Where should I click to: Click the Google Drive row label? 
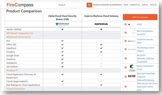(13, 56)
